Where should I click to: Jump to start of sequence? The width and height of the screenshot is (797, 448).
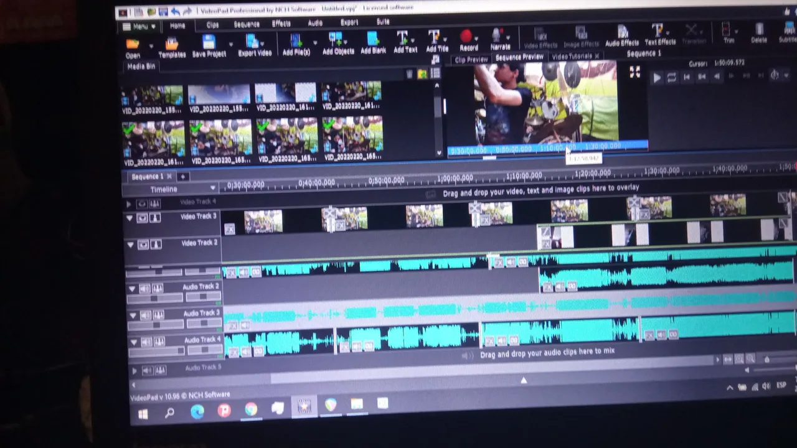pyautogui.click(x=687, y=77)
